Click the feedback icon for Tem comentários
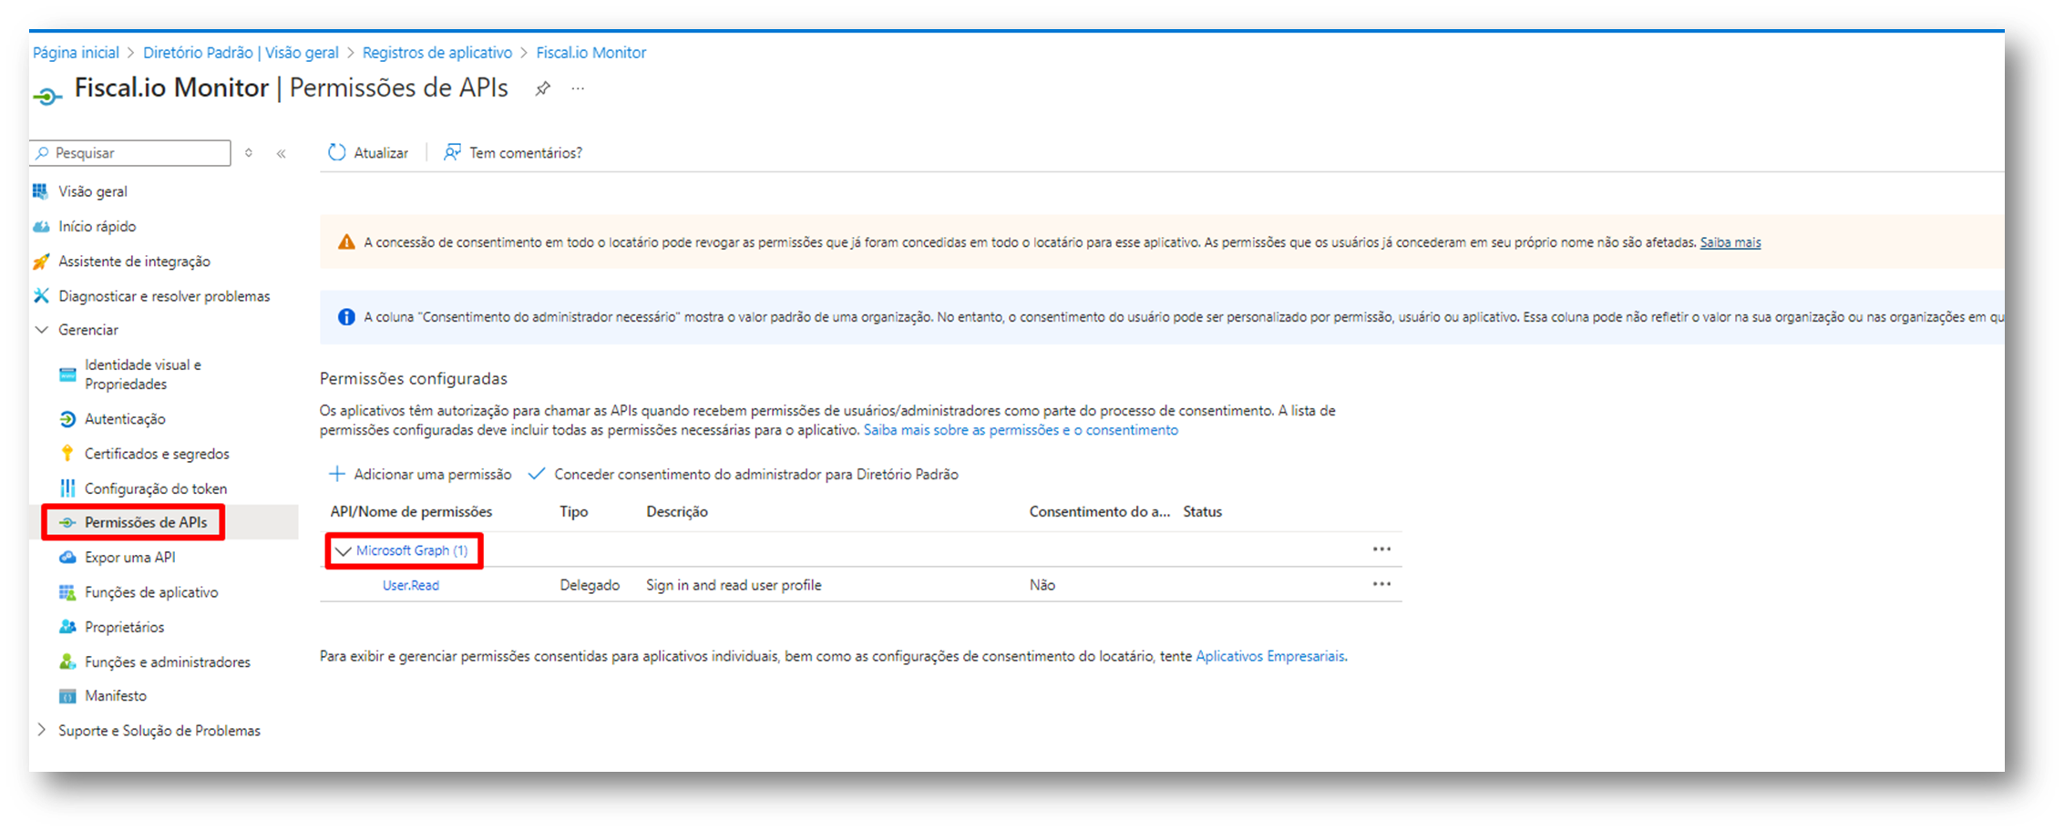Screen dimensions: 2064x831 coord(452,152)
